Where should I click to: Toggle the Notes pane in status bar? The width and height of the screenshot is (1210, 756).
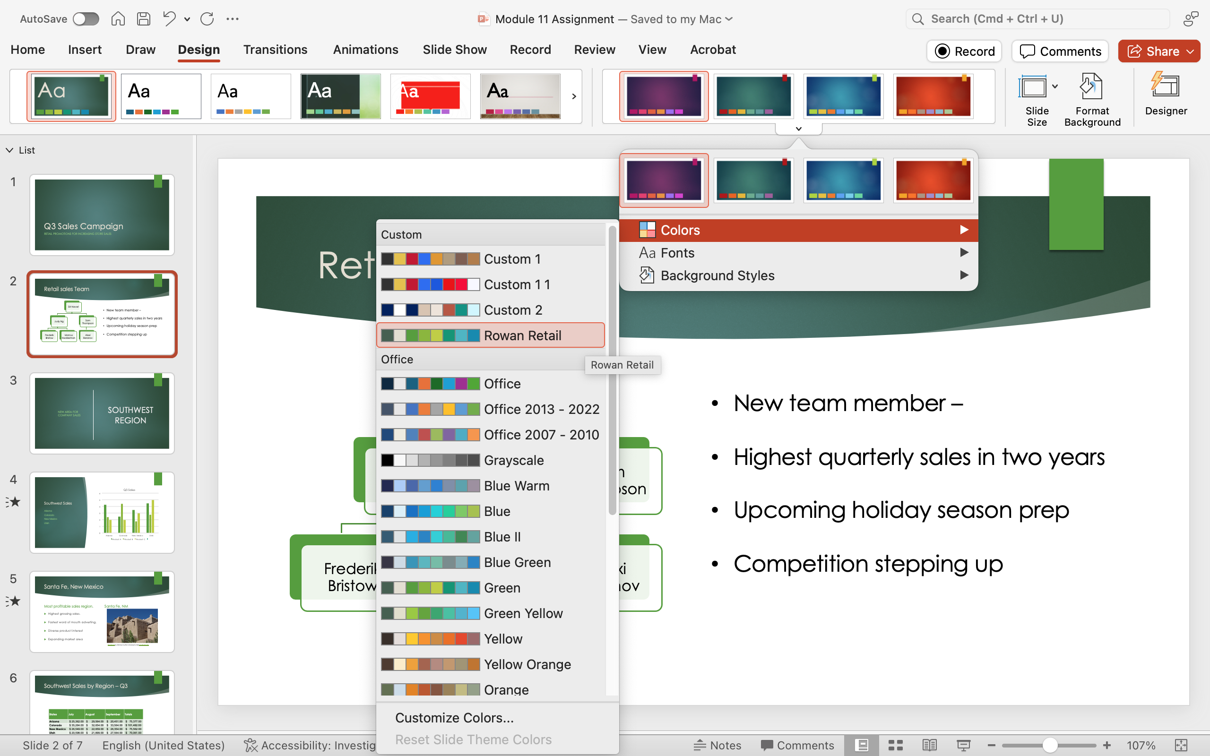(x=717, y=745)
